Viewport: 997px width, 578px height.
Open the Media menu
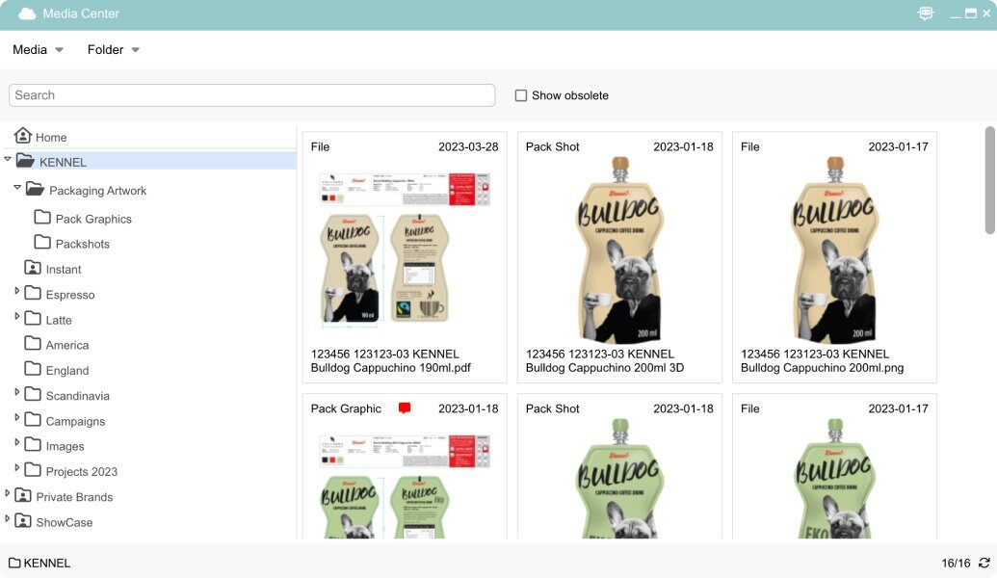[x=38, y=49]
